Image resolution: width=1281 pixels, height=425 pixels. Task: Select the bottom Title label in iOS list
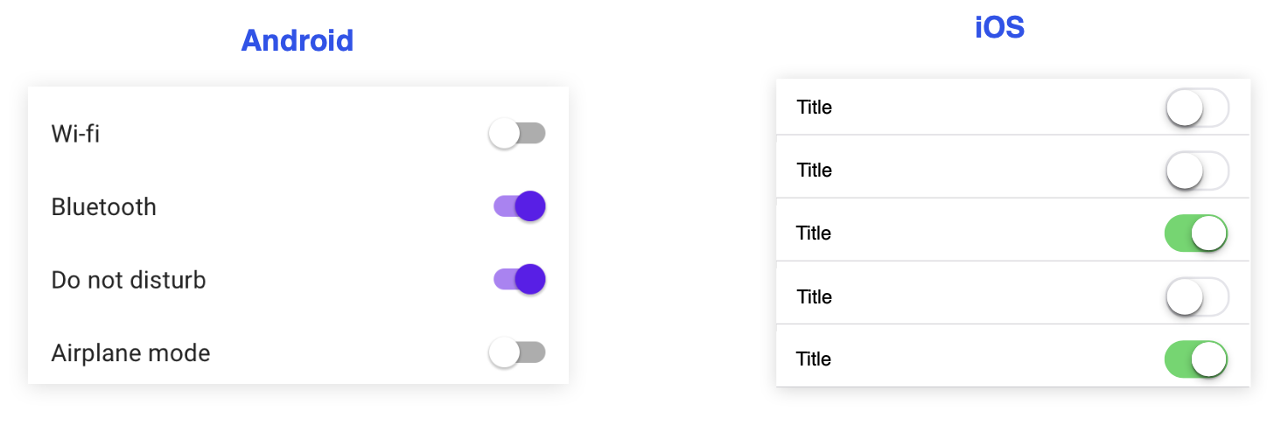pos(814,359)
